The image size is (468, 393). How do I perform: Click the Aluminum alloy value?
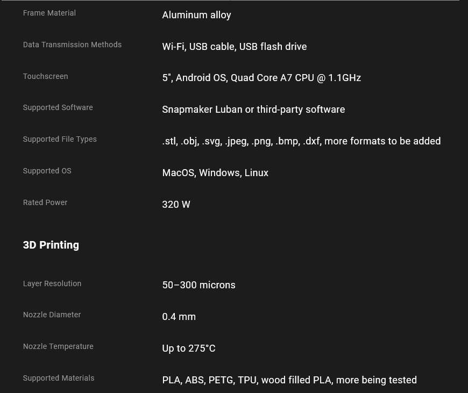coord(196,15)
